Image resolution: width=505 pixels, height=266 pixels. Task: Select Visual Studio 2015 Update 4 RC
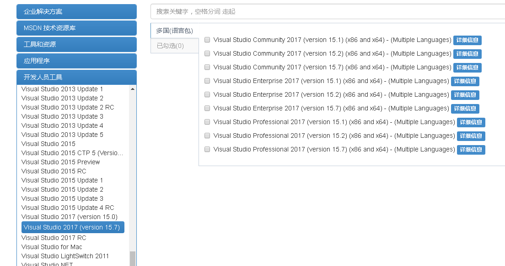68,208
